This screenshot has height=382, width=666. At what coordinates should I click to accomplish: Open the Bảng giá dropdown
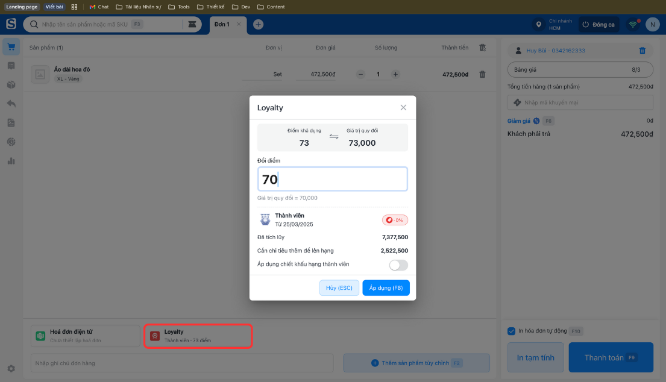click(x=580, y=70)
